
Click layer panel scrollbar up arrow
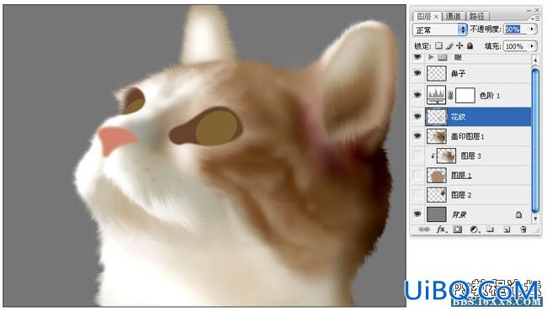tap(535, 60)
